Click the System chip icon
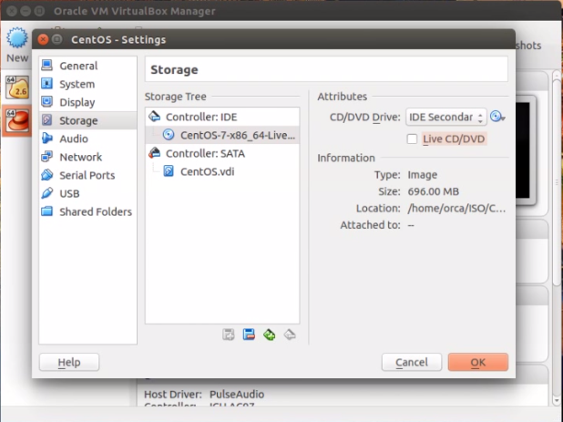 (x=47, y=84)
